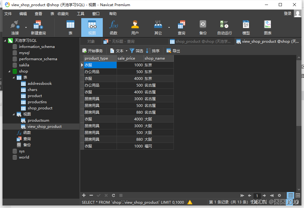
Task: Go to next page of records
Action: pos(264,196)
